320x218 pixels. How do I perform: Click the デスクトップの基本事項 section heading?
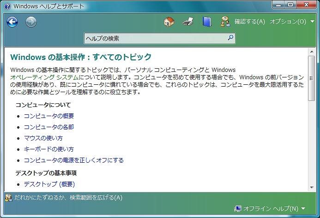pyautogui.click(x=46, y=173)
